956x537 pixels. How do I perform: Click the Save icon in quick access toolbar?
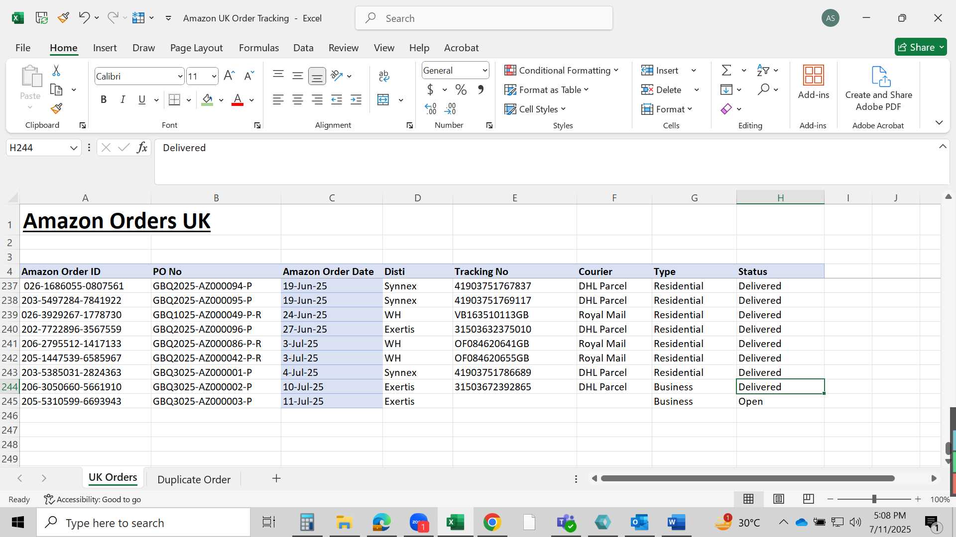(42, 18)
